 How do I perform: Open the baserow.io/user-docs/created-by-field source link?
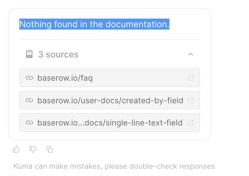click(x=110, y=100)
